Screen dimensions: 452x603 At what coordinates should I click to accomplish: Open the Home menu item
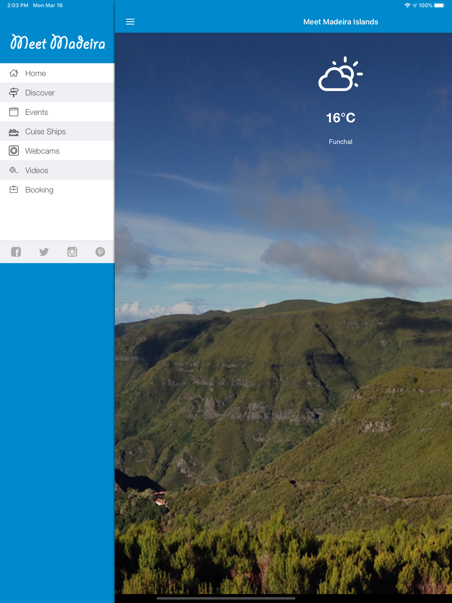(x=57, y=73)
